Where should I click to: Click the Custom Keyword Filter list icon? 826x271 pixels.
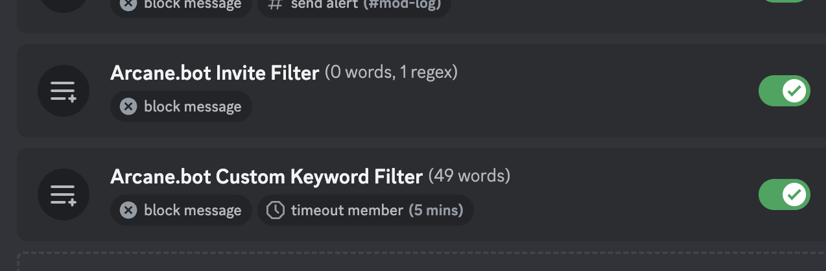pyautogui.click(x=63, y=194)
